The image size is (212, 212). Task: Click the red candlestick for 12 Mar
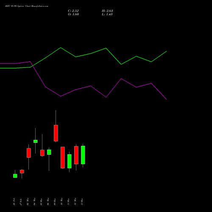(76, 155)
